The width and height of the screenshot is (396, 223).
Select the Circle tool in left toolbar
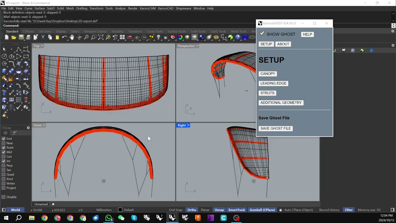click(x=4, y=56)
